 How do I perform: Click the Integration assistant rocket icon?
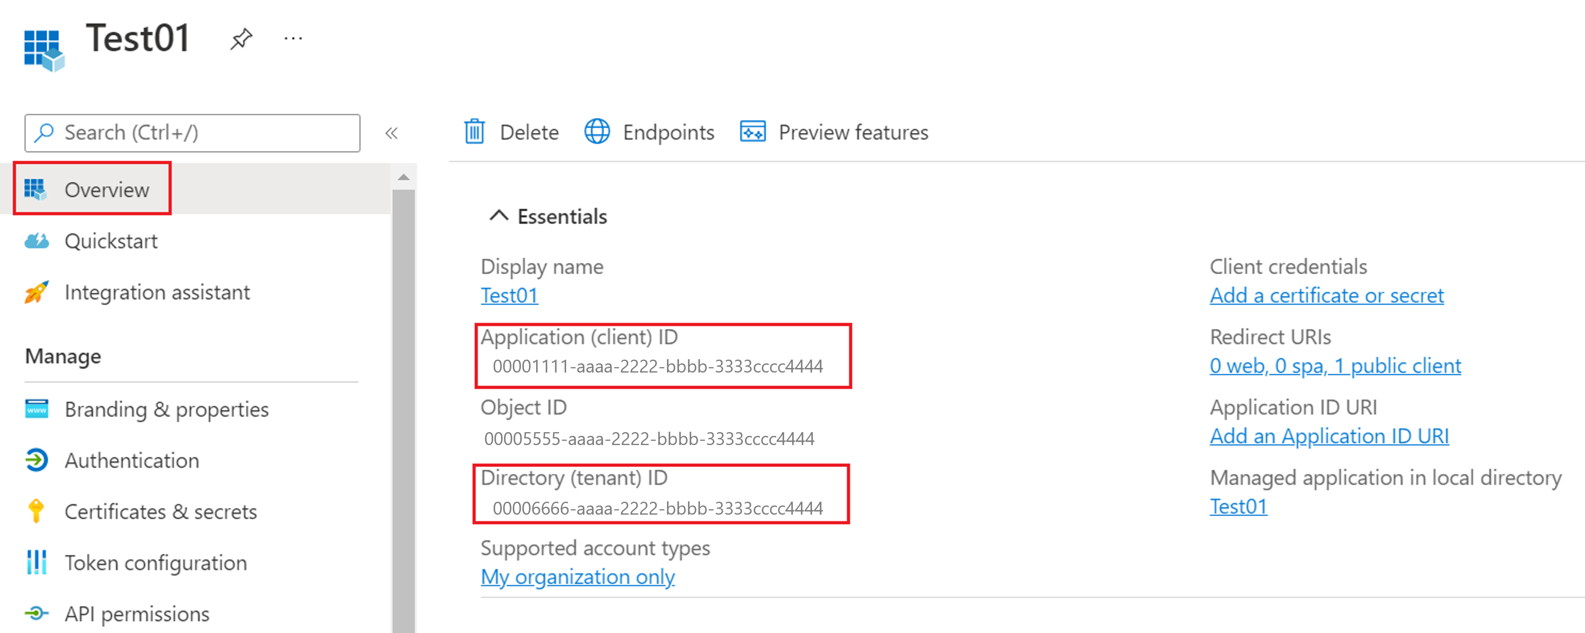pos(36,292)
